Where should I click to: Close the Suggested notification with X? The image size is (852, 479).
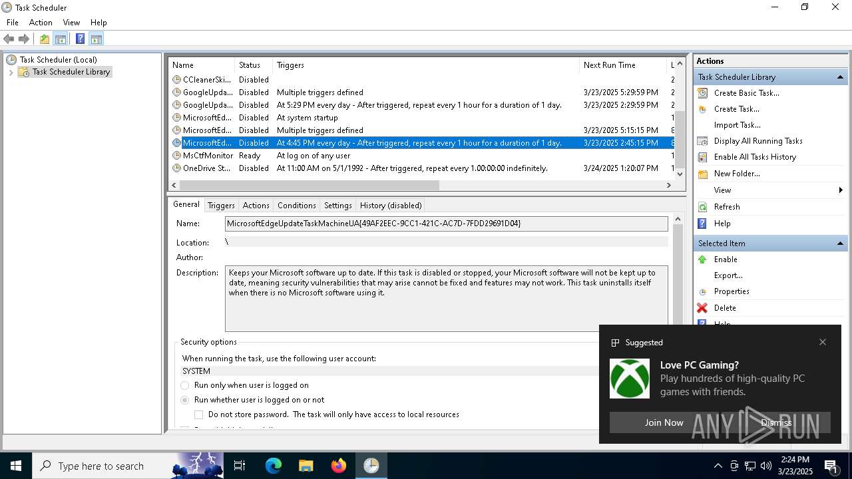pyautogui.click(x=823, y=342)
